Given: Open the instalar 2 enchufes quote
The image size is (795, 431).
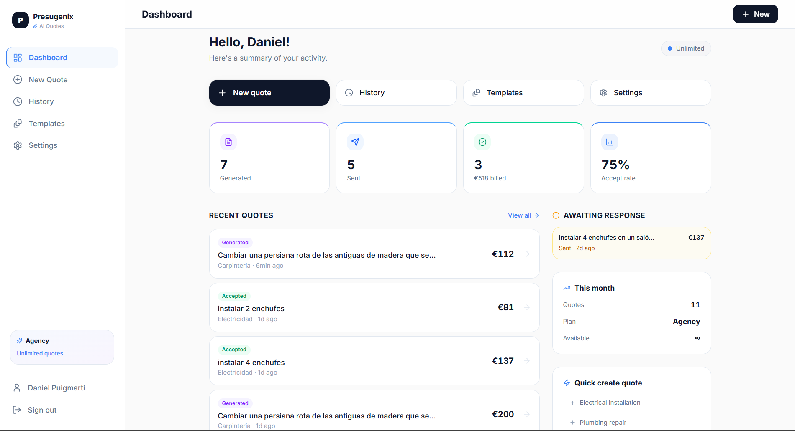Looking at the screenshot, I should (374, 307).
